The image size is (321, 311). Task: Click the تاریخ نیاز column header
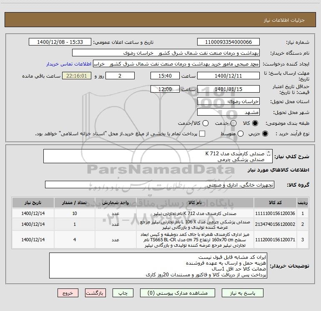pyautogui.click(x=33, y=202)
